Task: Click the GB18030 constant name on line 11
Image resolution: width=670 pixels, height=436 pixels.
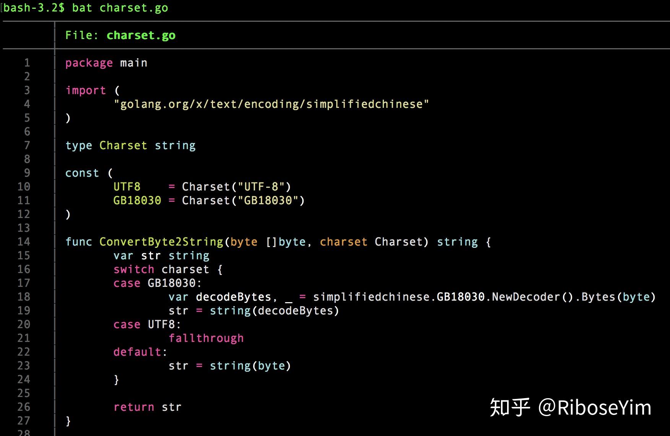Action: point(137,201)
